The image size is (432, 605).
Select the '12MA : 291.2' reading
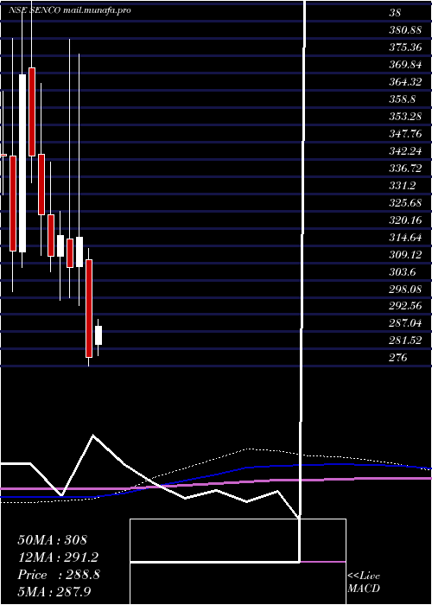coord(58,557)
